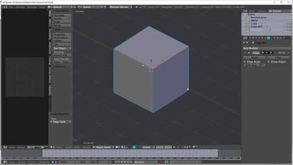Screen dimensions: 293x165
Task: Click the Join button
Action: [62, 44]
